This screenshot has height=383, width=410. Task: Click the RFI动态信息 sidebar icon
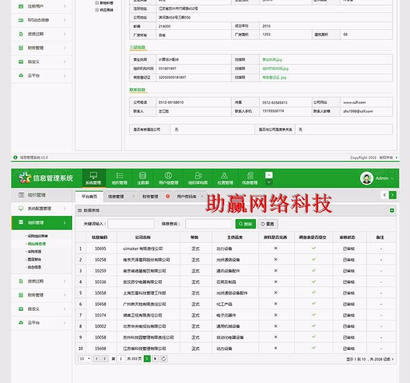[x=21, y=20]
